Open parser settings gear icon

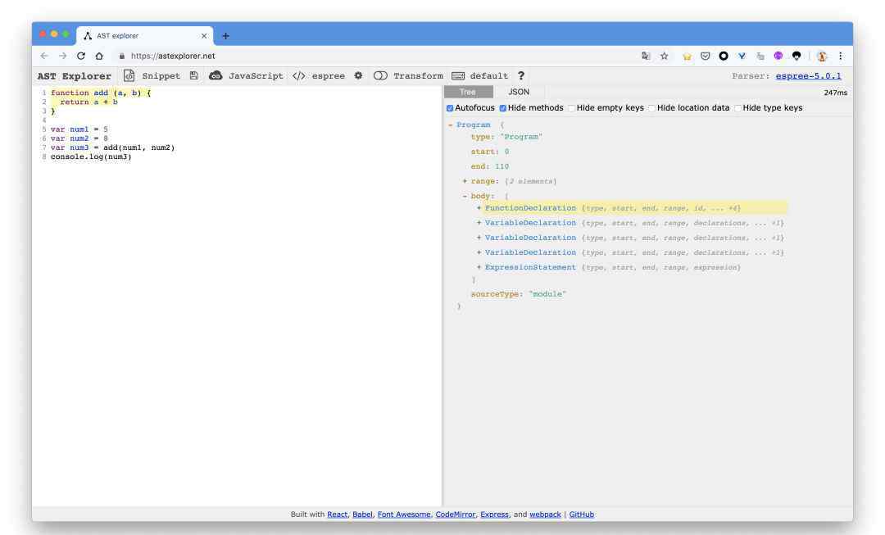358,75
